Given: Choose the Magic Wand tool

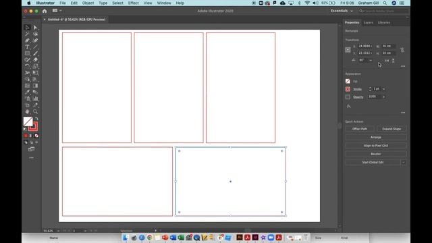Looking at the screenshot, I should point(27,34).
